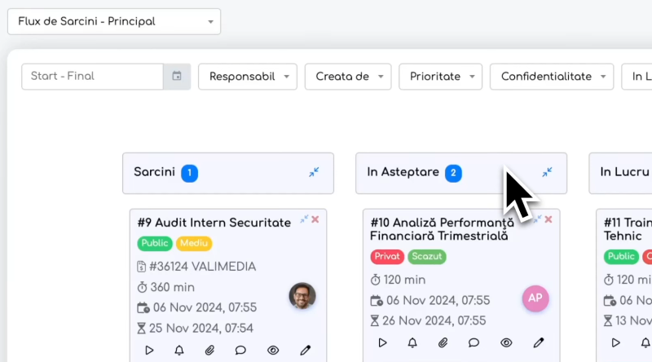652x362 pixels.
Task: Open the Flux de Sarcini - Principal dropdown
Action: click(114, 21)
